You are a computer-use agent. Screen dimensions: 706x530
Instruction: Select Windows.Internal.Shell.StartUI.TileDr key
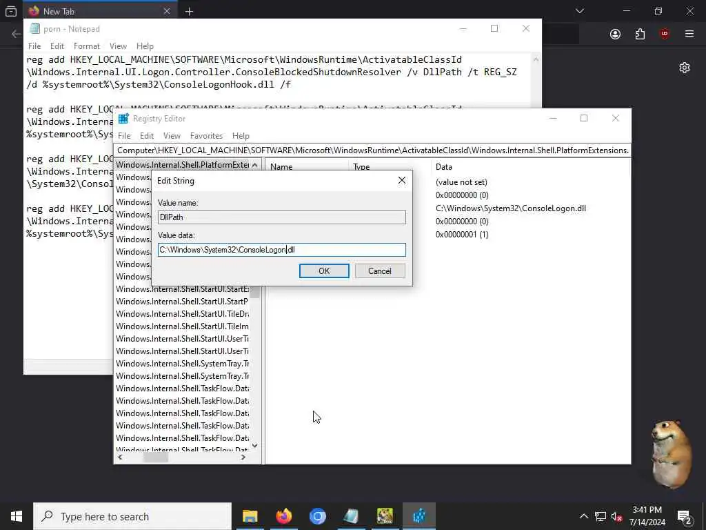[x=182, y=314]
